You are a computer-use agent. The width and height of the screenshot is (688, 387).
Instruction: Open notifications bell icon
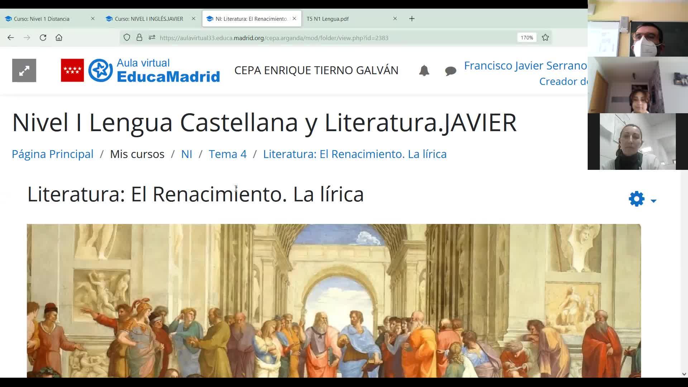coord(424,71)
